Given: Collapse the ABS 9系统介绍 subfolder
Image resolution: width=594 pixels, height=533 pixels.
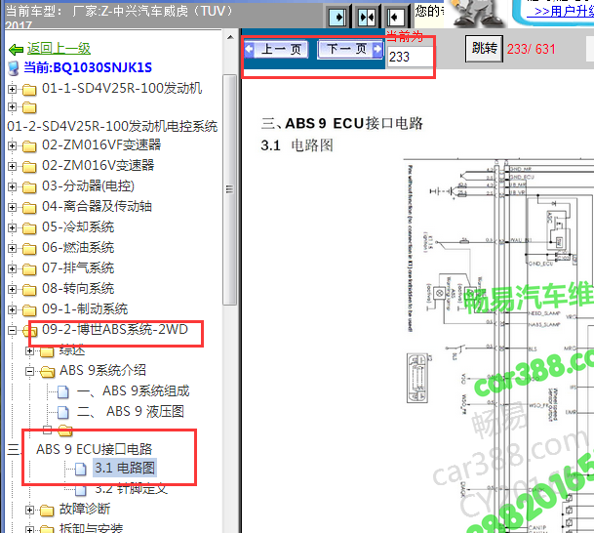Looking at the screenshot, I should click(x=29, y=371).
